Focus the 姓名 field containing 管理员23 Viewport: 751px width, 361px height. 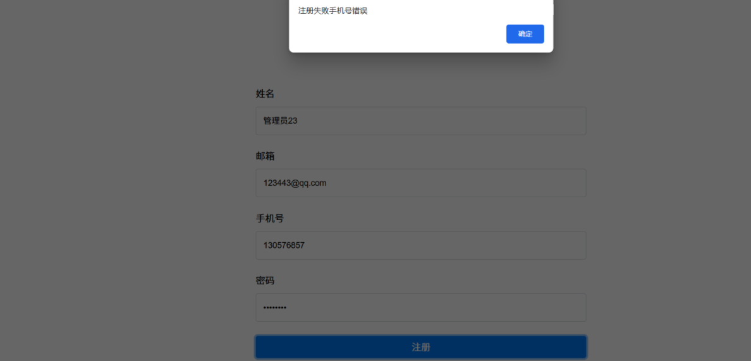(421, 121)
